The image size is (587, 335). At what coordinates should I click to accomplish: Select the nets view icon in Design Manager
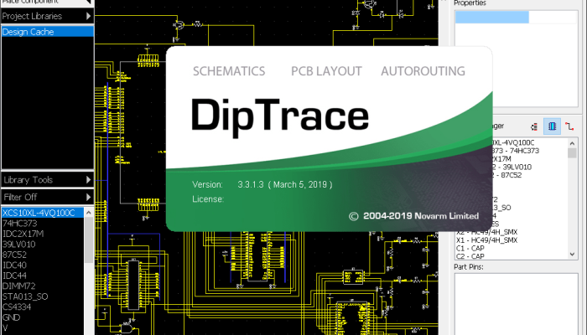click(569, 126)
